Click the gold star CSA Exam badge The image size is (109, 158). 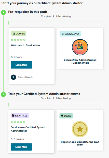[80, 129]
